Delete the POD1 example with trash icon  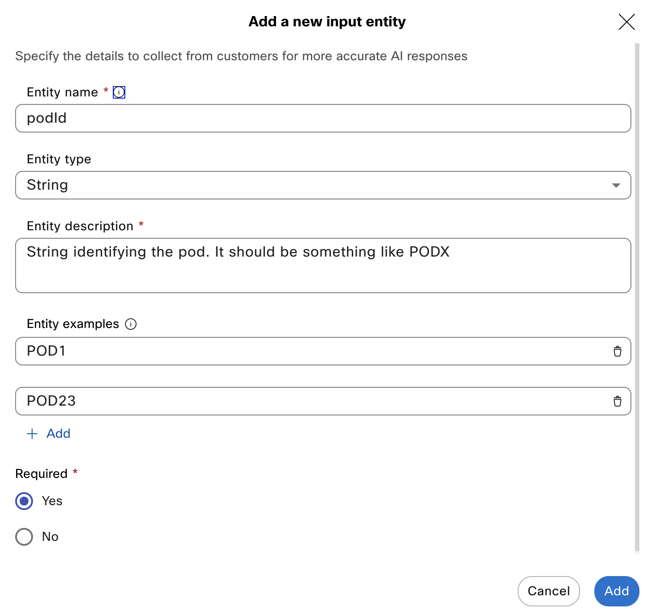[617, 351]
